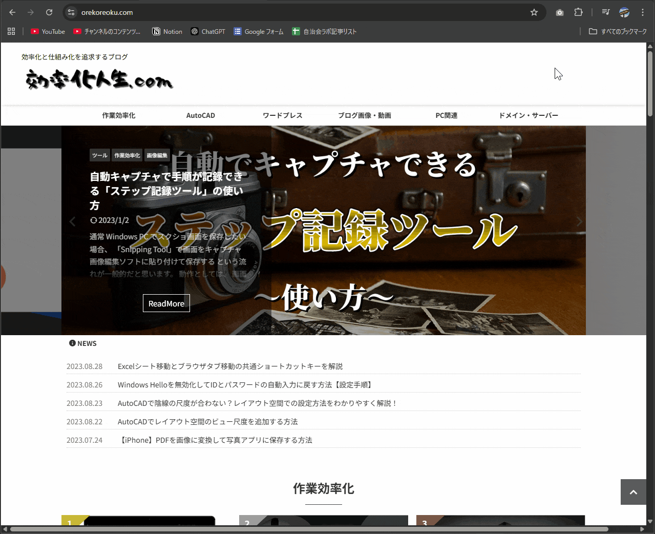The height and width of the screenshot is (534, 655).
Task: Open the Extensions puzzle icon
Action: (578, 12)
